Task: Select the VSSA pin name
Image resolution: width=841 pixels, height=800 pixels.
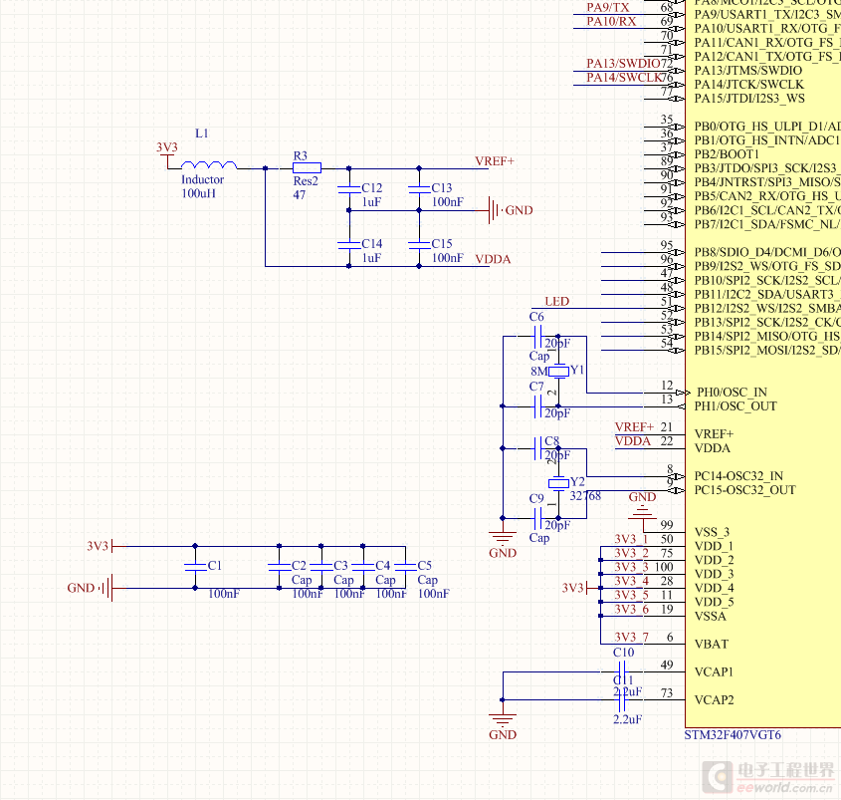Action: pos(711,617)
